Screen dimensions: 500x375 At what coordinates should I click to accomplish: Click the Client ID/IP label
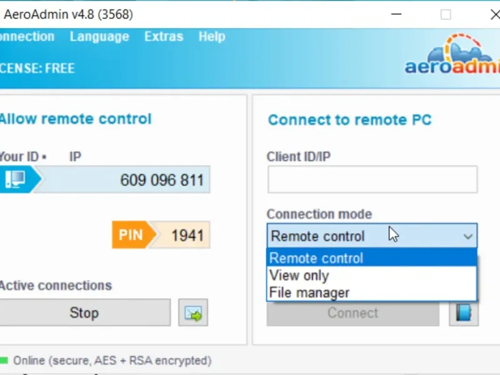point(299,157)
